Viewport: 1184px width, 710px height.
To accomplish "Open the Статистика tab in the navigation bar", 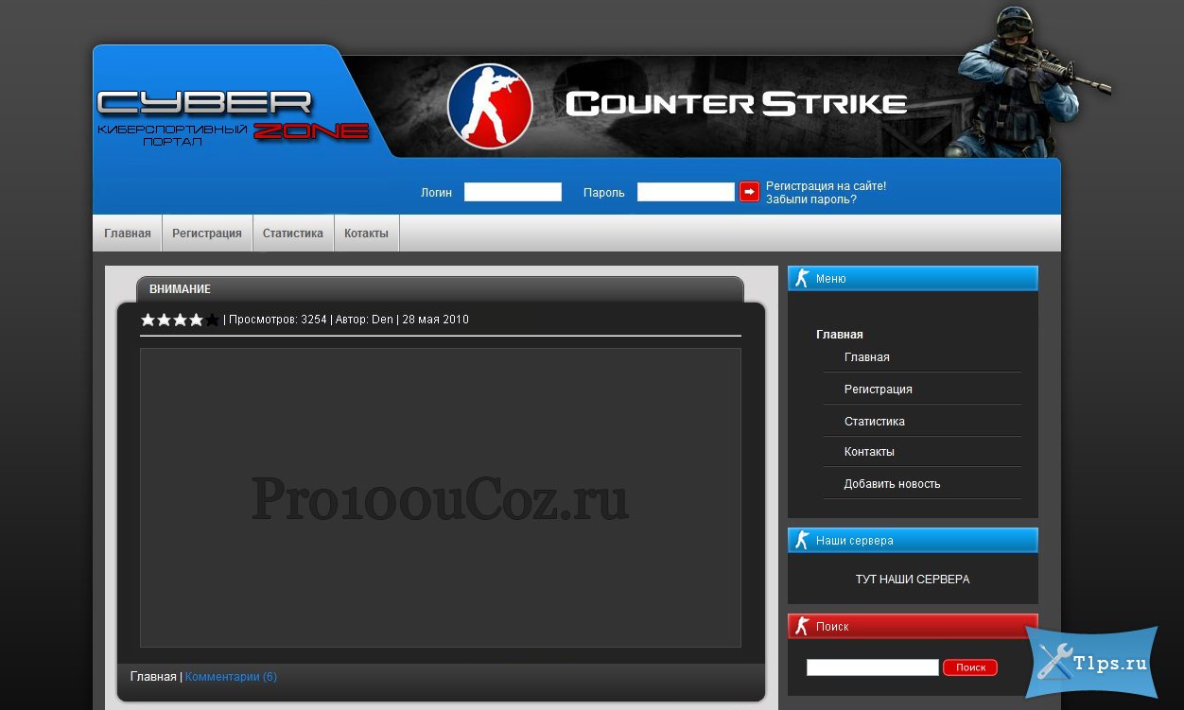I will point(293,234).
